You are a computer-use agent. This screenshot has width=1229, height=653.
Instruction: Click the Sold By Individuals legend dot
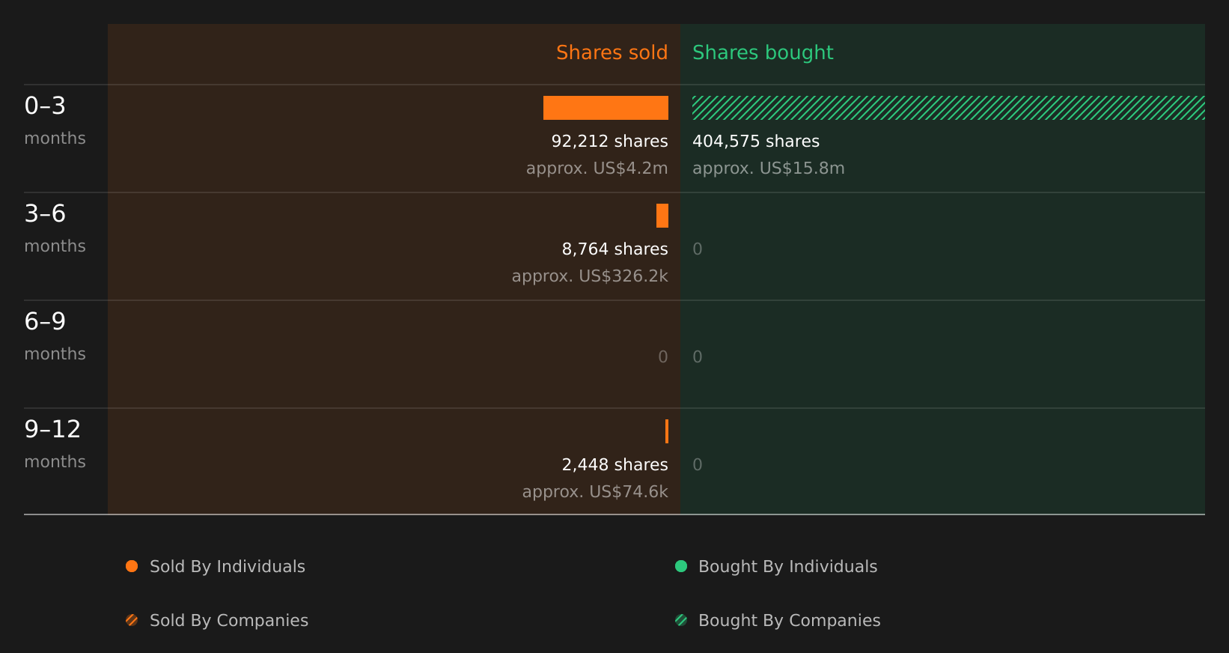tap(132, 566)
